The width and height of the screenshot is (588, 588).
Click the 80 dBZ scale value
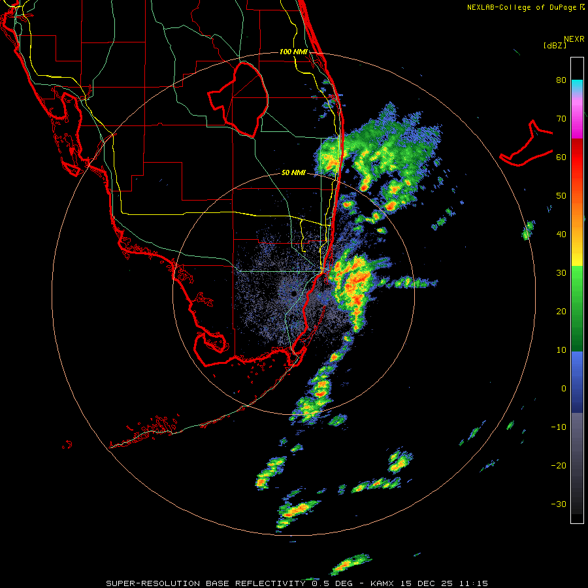[561, 80]
